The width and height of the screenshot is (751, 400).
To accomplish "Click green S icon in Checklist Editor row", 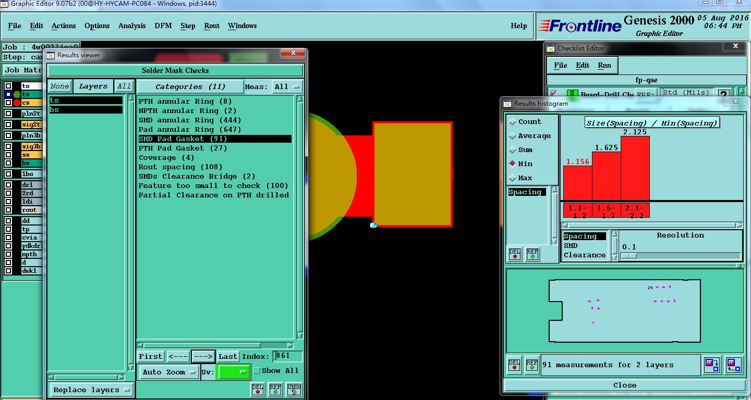I will [x=572, y=94].
